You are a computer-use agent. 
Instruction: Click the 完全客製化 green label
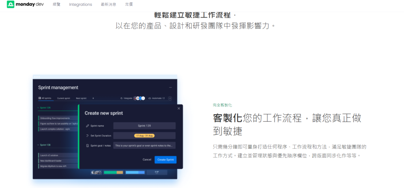223,105
